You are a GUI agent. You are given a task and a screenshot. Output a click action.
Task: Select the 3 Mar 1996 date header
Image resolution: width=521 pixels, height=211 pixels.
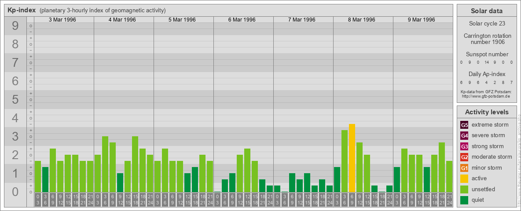pos(62,20)
